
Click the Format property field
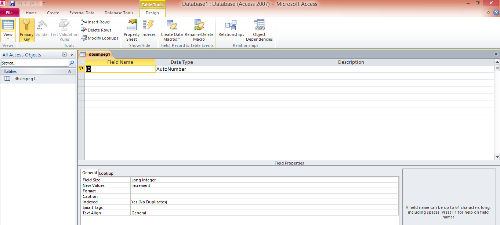point(264,191)
